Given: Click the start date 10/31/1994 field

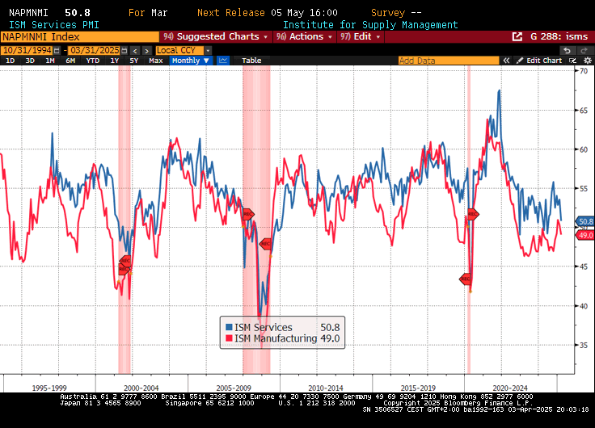Looking at the screenshot, I should point(27,50).
